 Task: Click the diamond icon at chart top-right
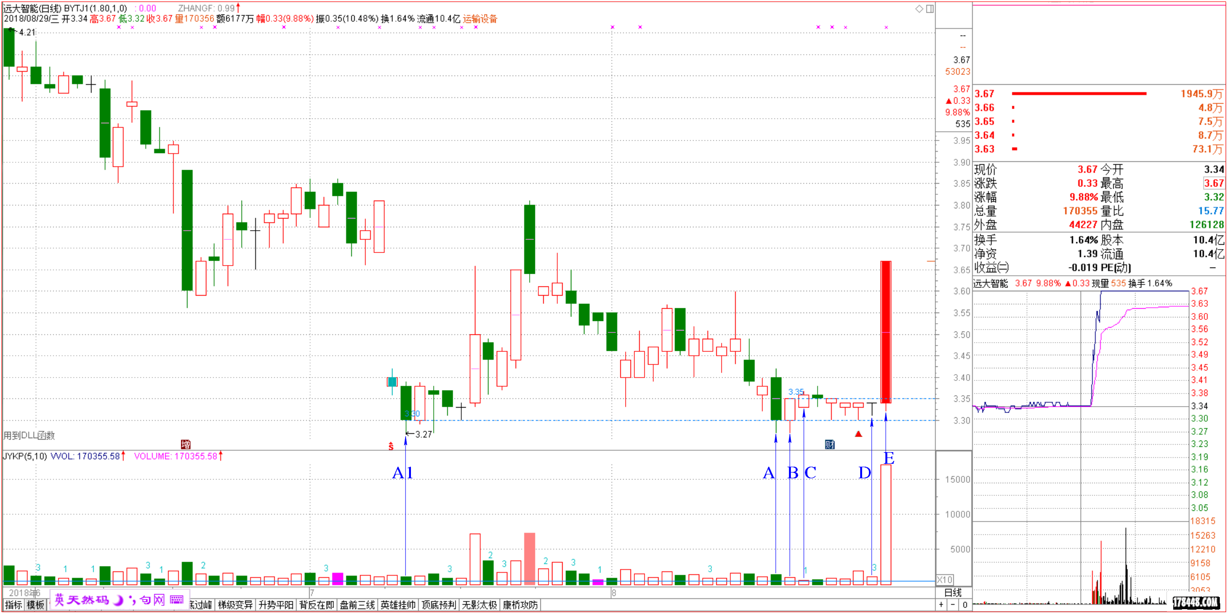click(919, 9)
